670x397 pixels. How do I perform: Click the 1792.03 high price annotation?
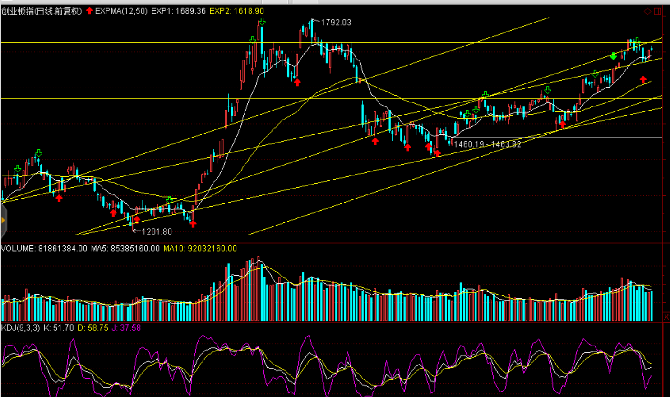[336, 23]
